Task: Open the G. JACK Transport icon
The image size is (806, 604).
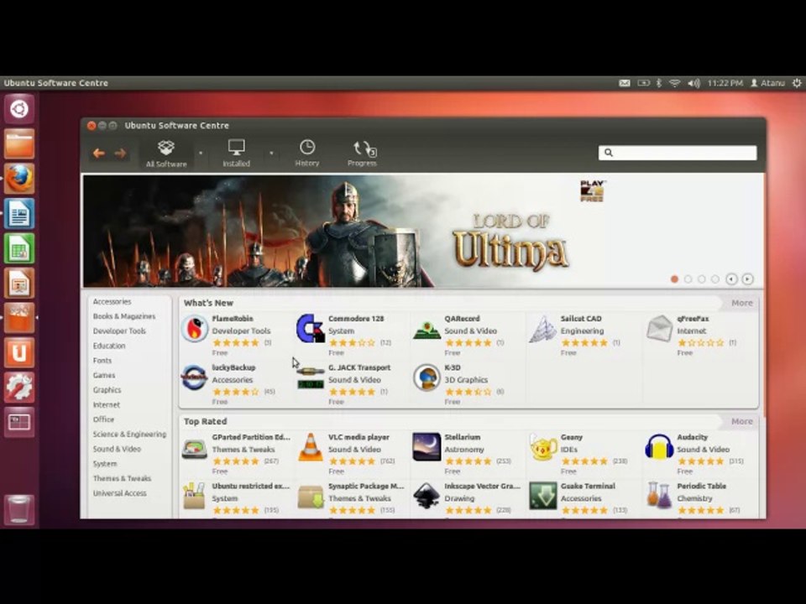Action: [x=311, y=378]
